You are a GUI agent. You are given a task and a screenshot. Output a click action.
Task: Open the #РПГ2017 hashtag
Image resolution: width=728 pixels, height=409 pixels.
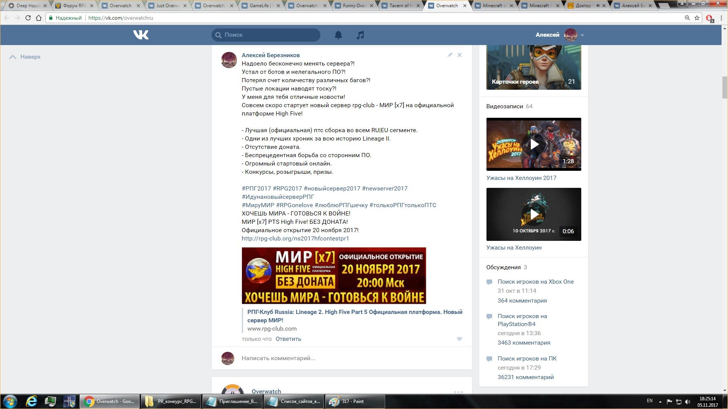tap(256, 189)
